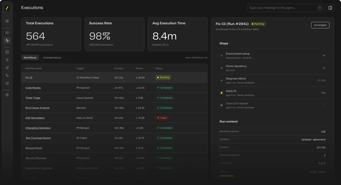Open the sparkles icon in sidebar
The width and height of the screenshot is (341, 185).
point(7,68)
